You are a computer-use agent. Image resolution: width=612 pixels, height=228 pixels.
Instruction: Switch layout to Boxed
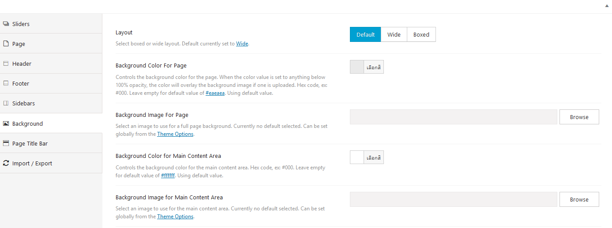click(x=421, y=34)
